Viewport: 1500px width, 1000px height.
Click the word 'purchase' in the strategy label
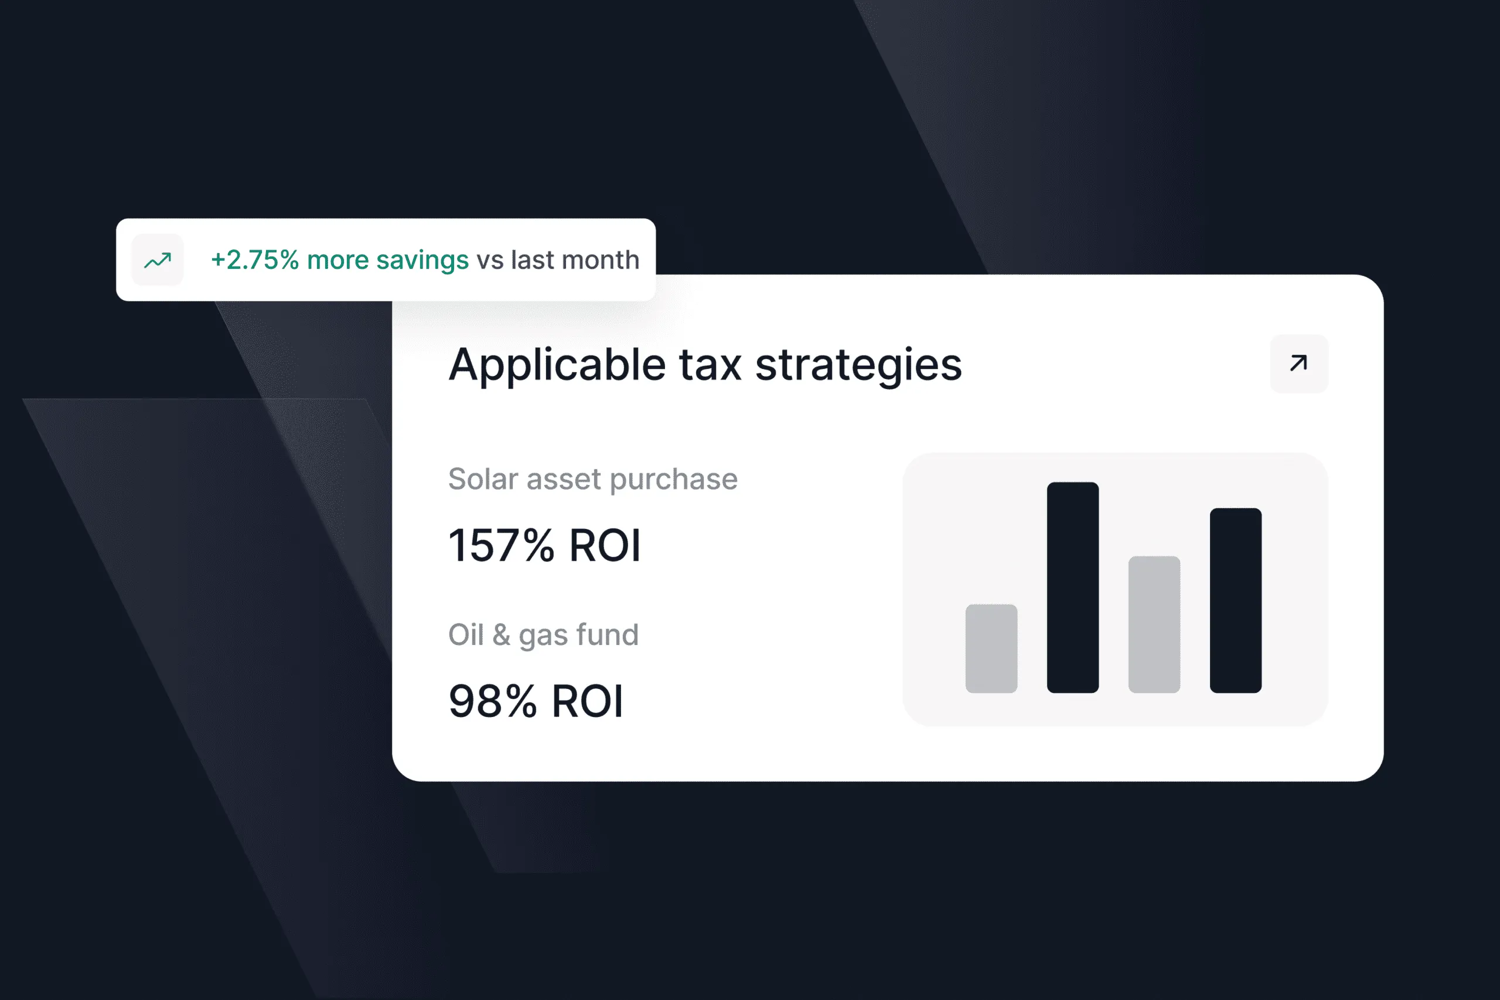673,479
